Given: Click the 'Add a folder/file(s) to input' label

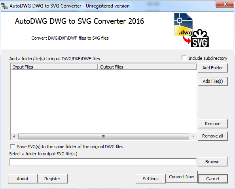Looking at the screenshot, I should coord(55,59).
